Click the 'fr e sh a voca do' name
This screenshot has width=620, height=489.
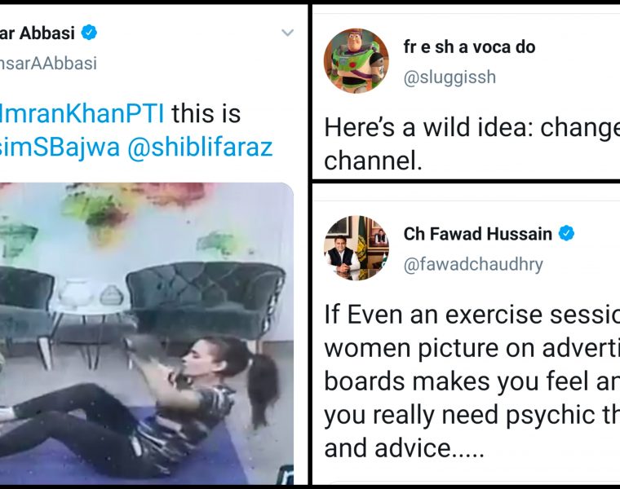coord(469,47)
